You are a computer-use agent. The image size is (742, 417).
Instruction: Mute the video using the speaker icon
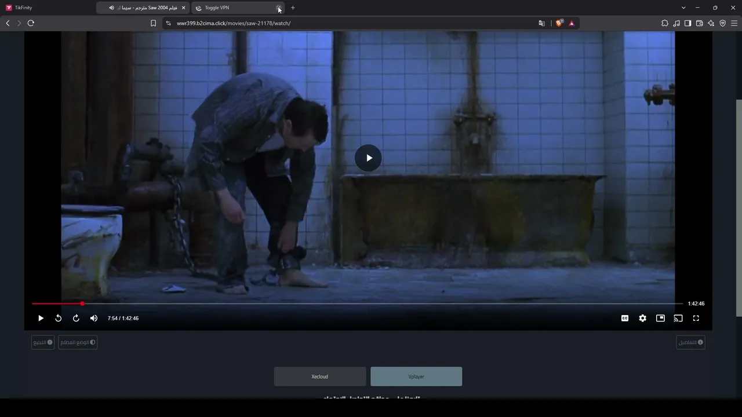click(94, 318)
